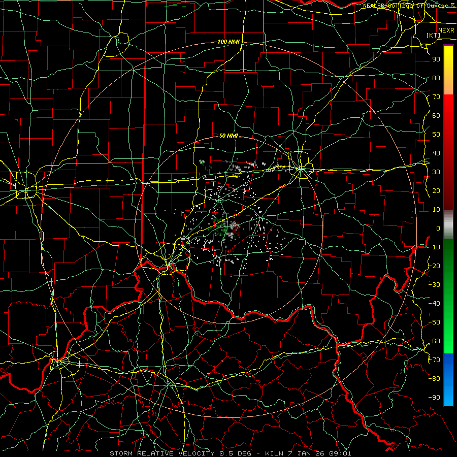Click the 0 label beside the gray band
The height and width of the screenshot is (457, 457).
(x=438, y=228)
